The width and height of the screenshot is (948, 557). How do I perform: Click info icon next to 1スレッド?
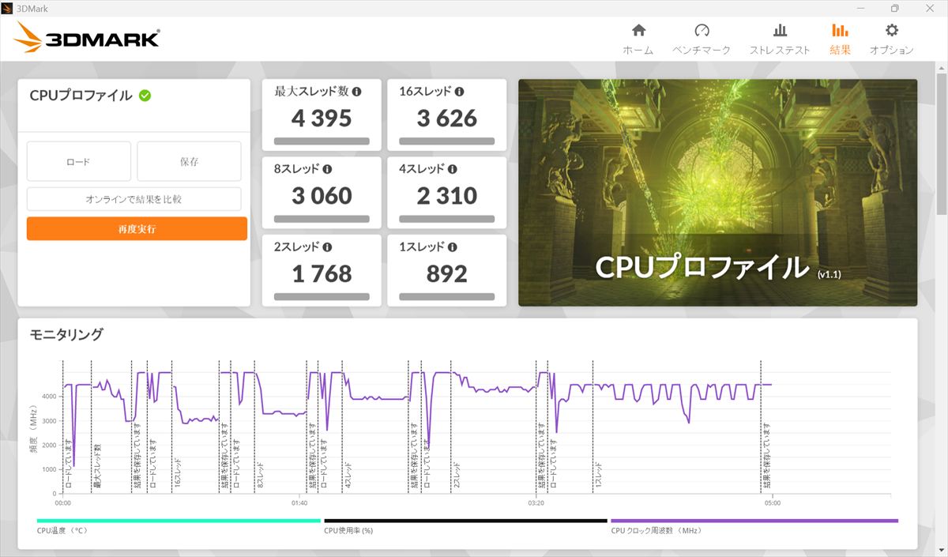pyautogui.click(x=453, y=247)
